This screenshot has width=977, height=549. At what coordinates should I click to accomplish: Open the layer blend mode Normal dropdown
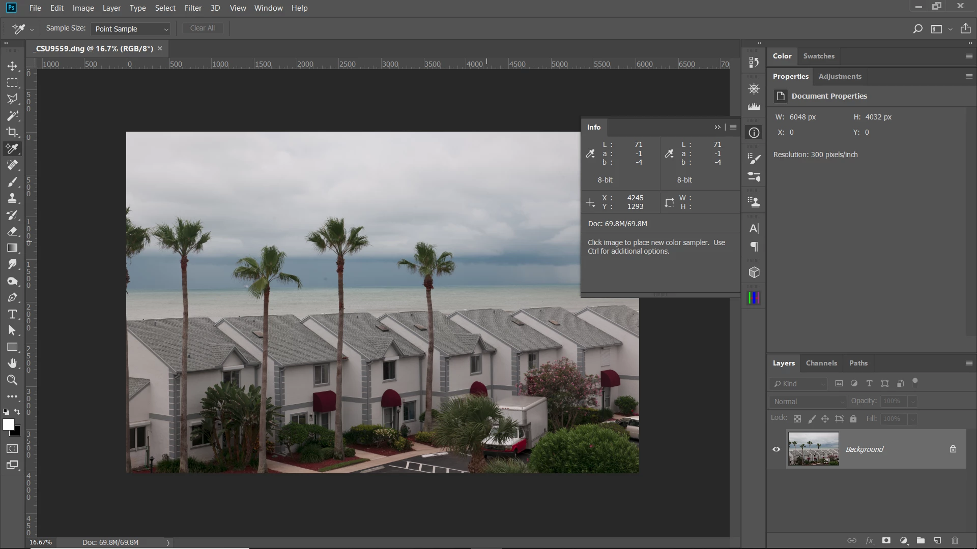tap(808, 402)
